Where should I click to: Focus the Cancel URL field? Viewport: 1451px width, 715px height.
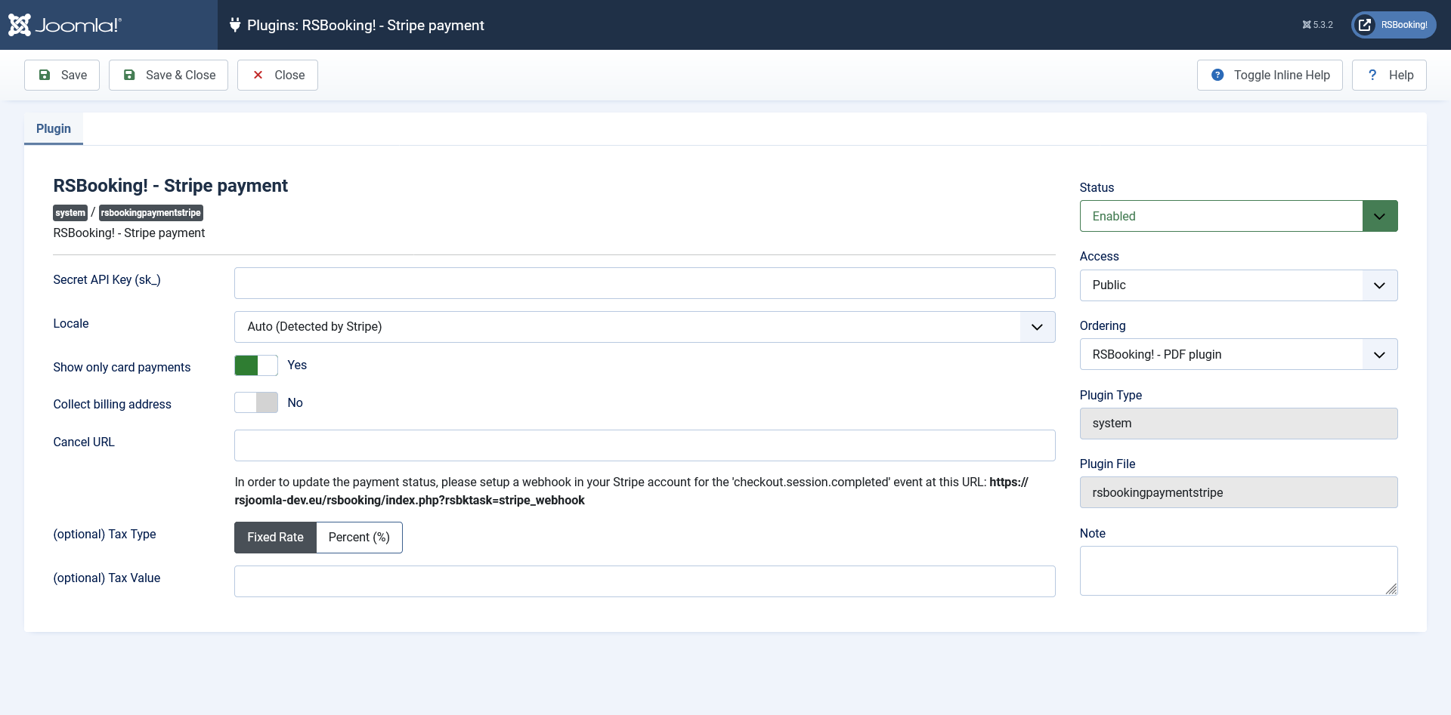tap(645, 445)
